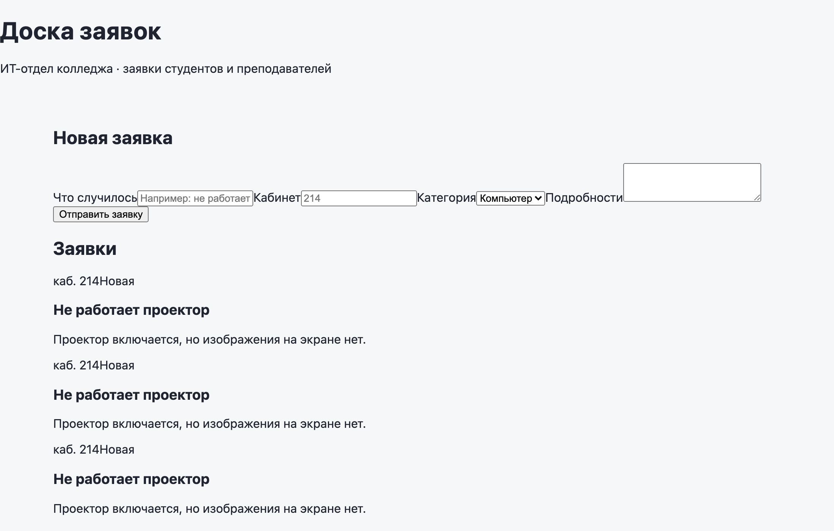Click the Подробности field label
The height and width of the screenshot is (531, 834).
pyautogui.click(x=584, y=198)
